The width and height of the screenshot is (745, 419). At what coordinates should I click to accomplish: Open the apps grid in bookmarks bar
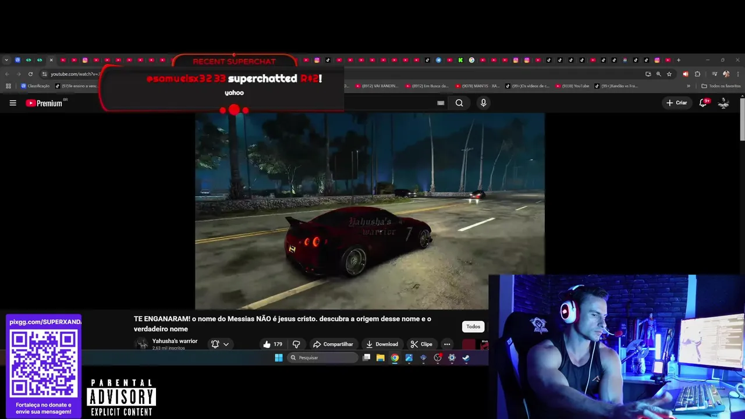click(8, 86)
